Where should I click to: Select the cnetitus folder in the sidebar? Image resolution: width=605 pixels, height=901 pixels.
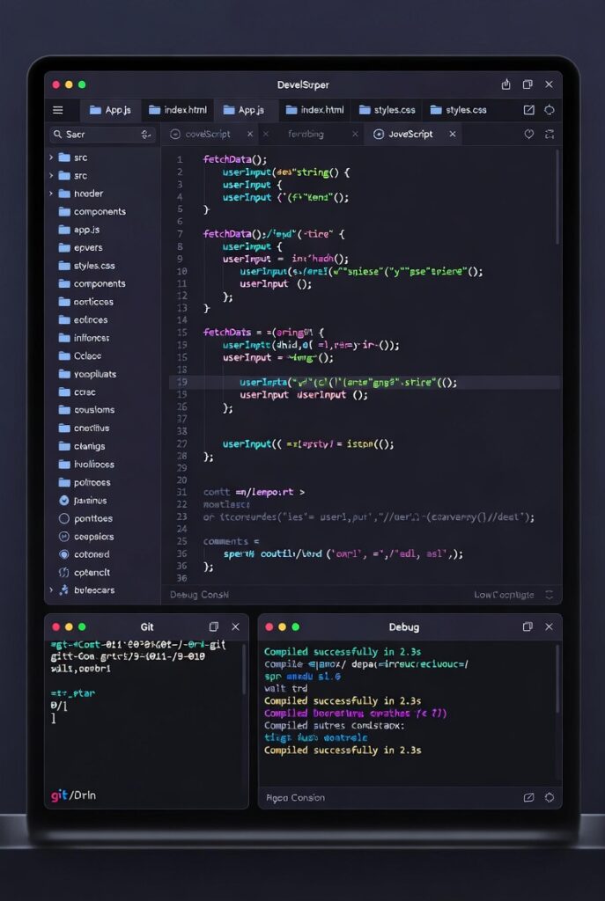click(85, 429)
